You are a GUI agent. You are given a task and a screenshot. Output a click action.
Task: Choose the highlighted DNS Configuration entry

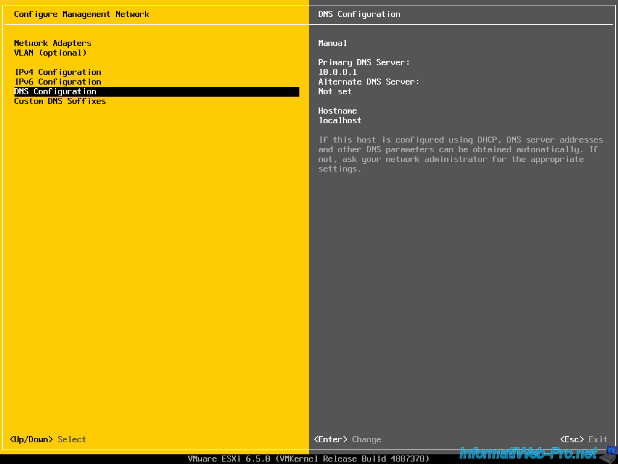[x=156, y=92]
